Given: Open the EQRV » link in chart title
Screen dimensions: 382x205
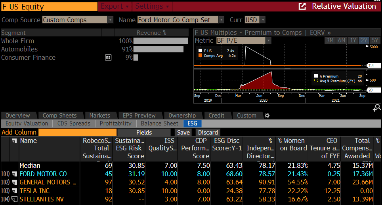Looking at the screenshot, I should click(x=320, y=32).
